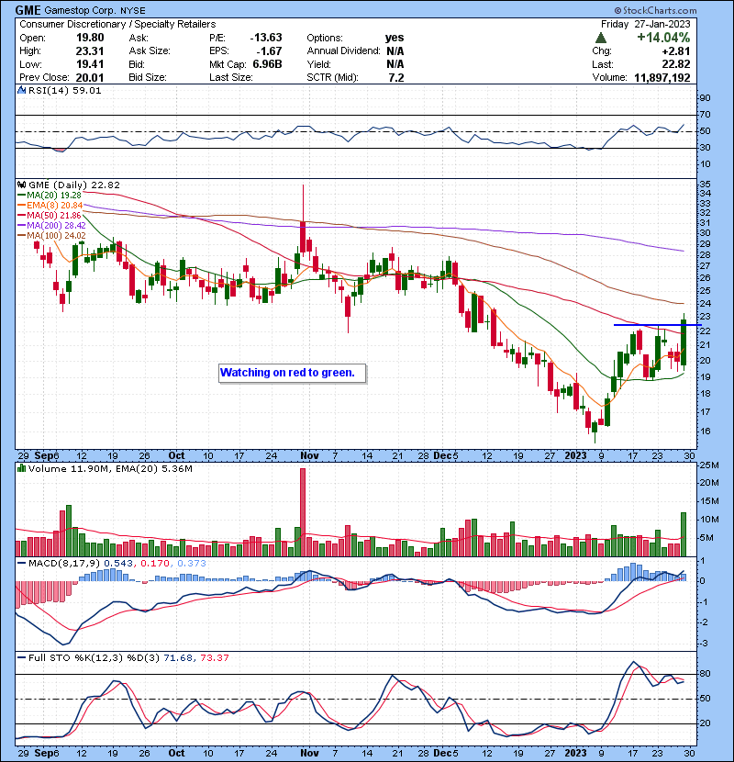Screen dimensions: 734x762
Task: Click the RSI(14) 59.01 panel label
Action: pyautogui.click(x=64, y=90)
